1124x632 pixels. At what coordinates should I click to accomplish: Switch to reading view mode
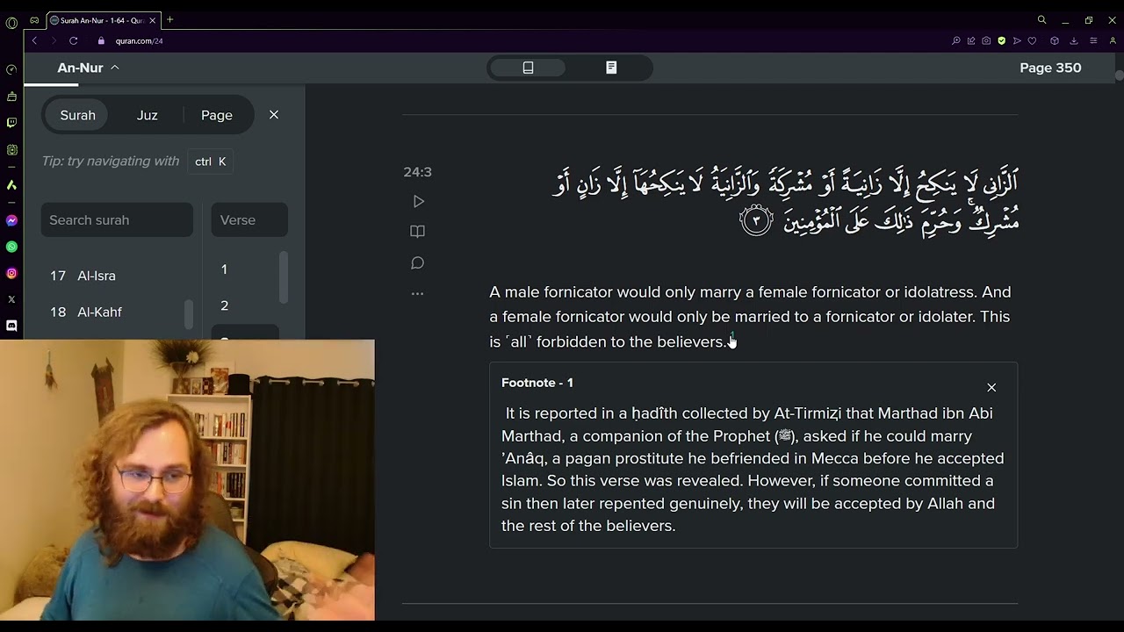click(x=611, y=68)
